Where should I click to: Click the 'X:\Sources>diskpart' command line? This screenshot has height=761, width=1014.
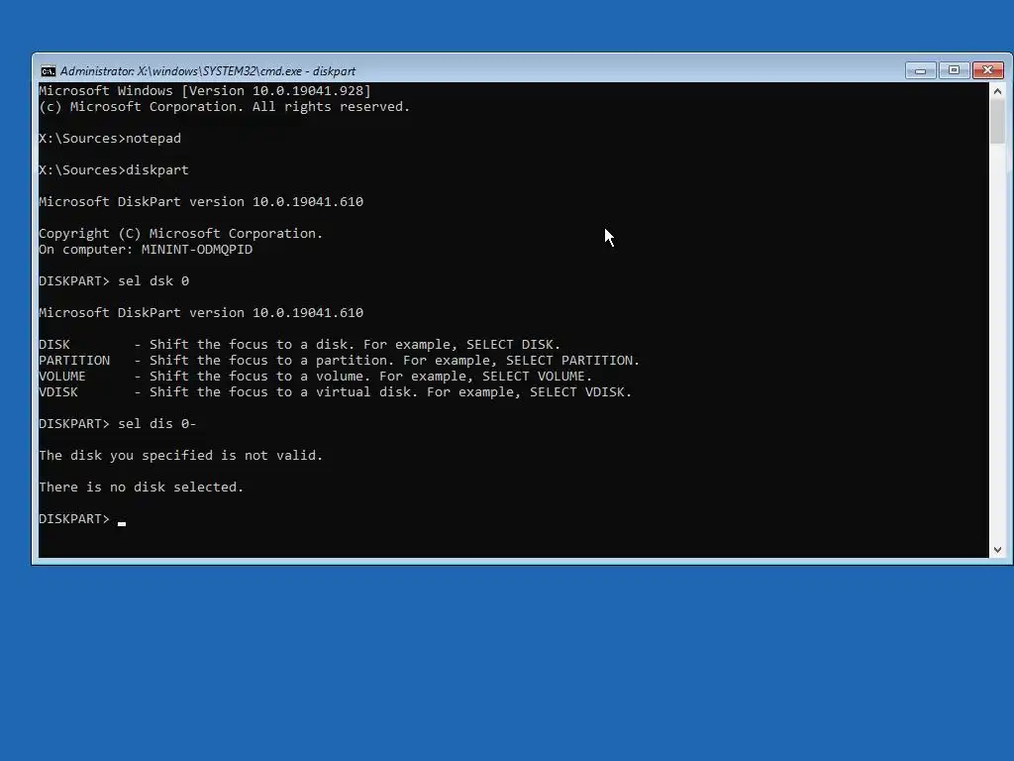click(x=114, y=170)
